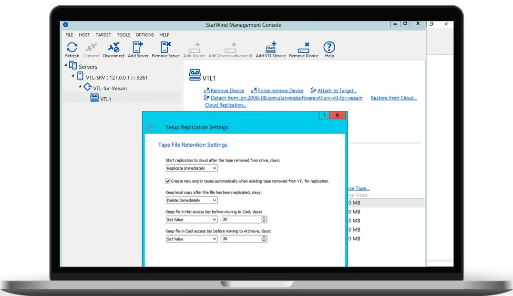The width and height of the screenshot is (513, 296).
Task: Click the Servers root node icon
Action: [x=73, y=66]
